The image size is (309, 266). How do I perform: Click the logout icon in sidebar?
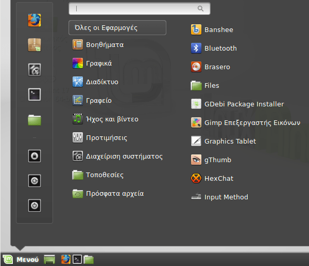35,181
